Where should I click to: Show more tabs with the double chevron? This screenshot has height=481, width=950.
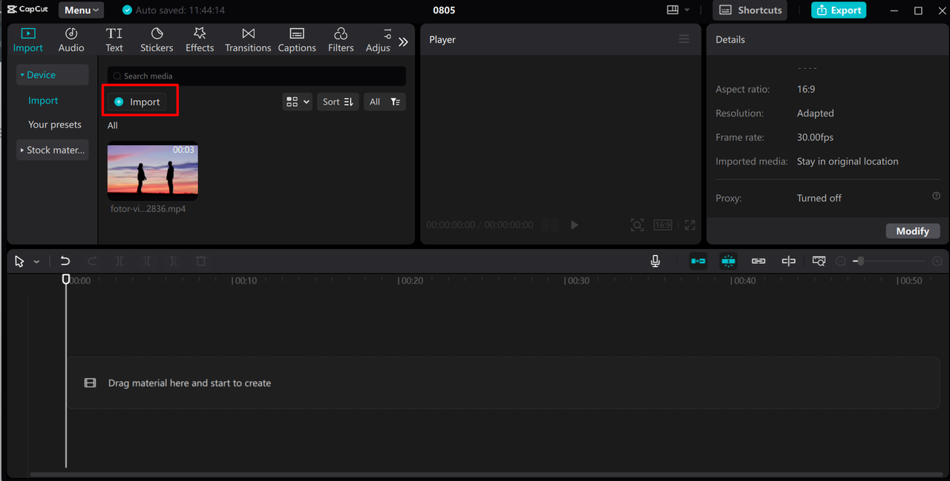(x=403, y=42)
